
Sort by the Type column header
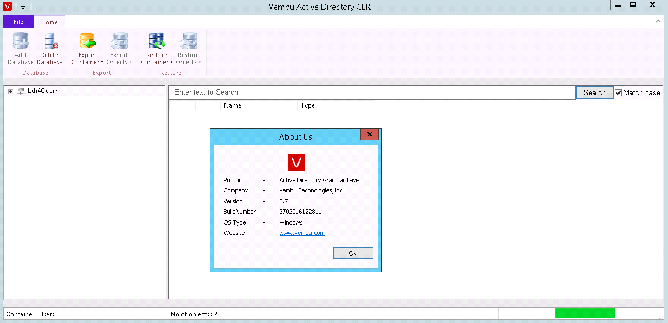[336, 105]
